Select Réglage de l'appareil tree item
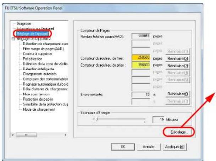The height and width of the screenshot is (161, 216). pos(33,34)
